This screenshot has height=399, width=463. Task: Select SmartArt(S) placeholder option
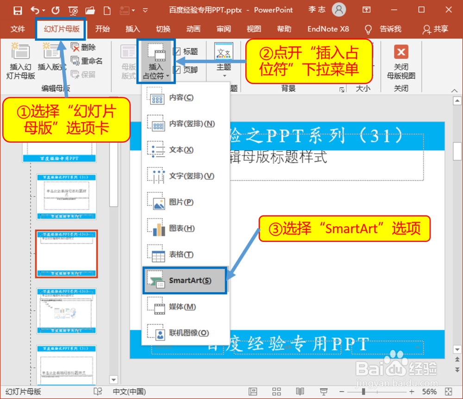(x=185, y=280)
